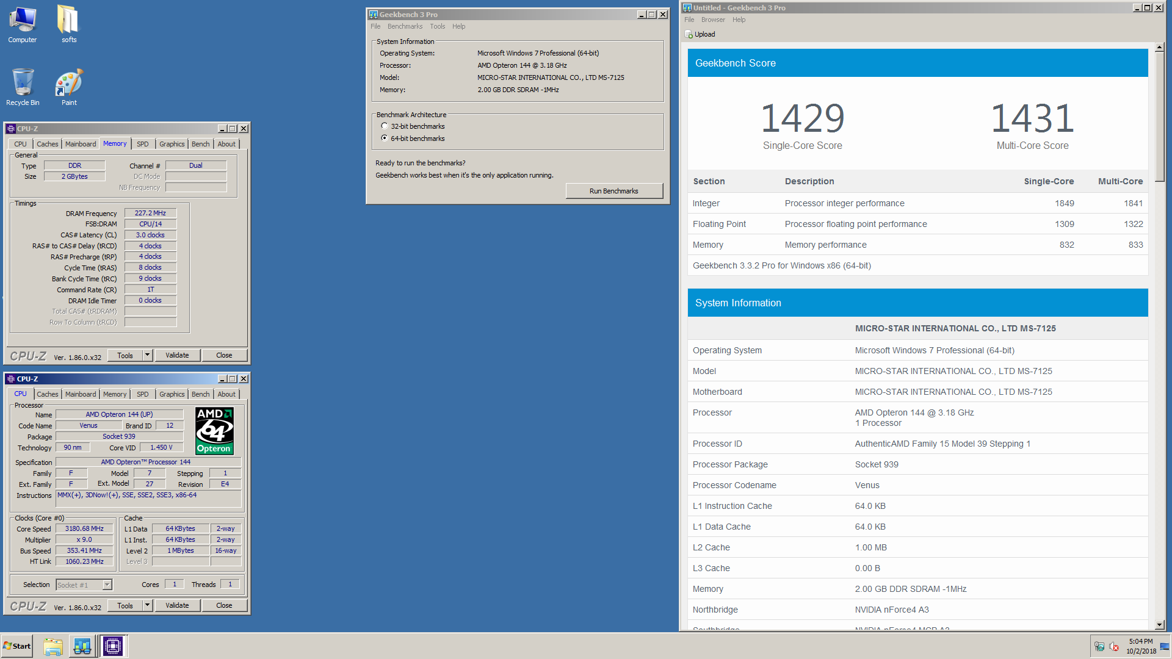This screenshot has height=659, width=1172.
Task: Click scroll down arrow in results window
Action: click(1160, 625)
